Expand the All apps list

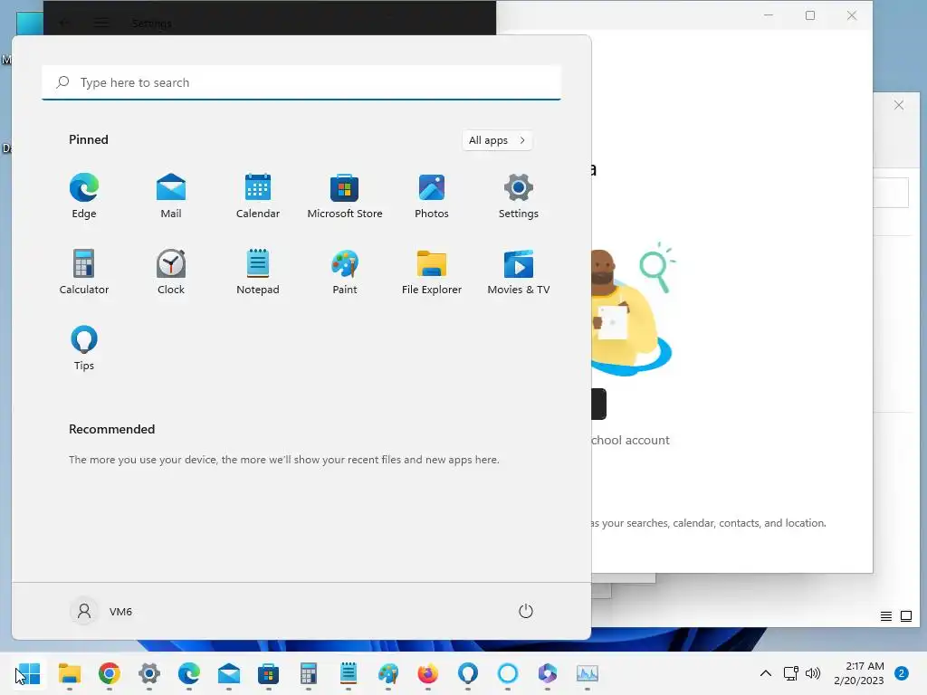click(x=497, y=140)
